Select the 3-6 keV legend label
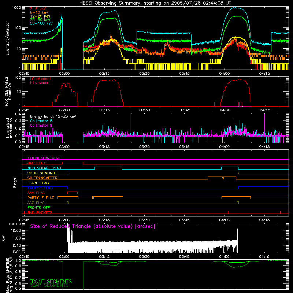The height and width of the screenshot is (293, 293). point(38,9)
